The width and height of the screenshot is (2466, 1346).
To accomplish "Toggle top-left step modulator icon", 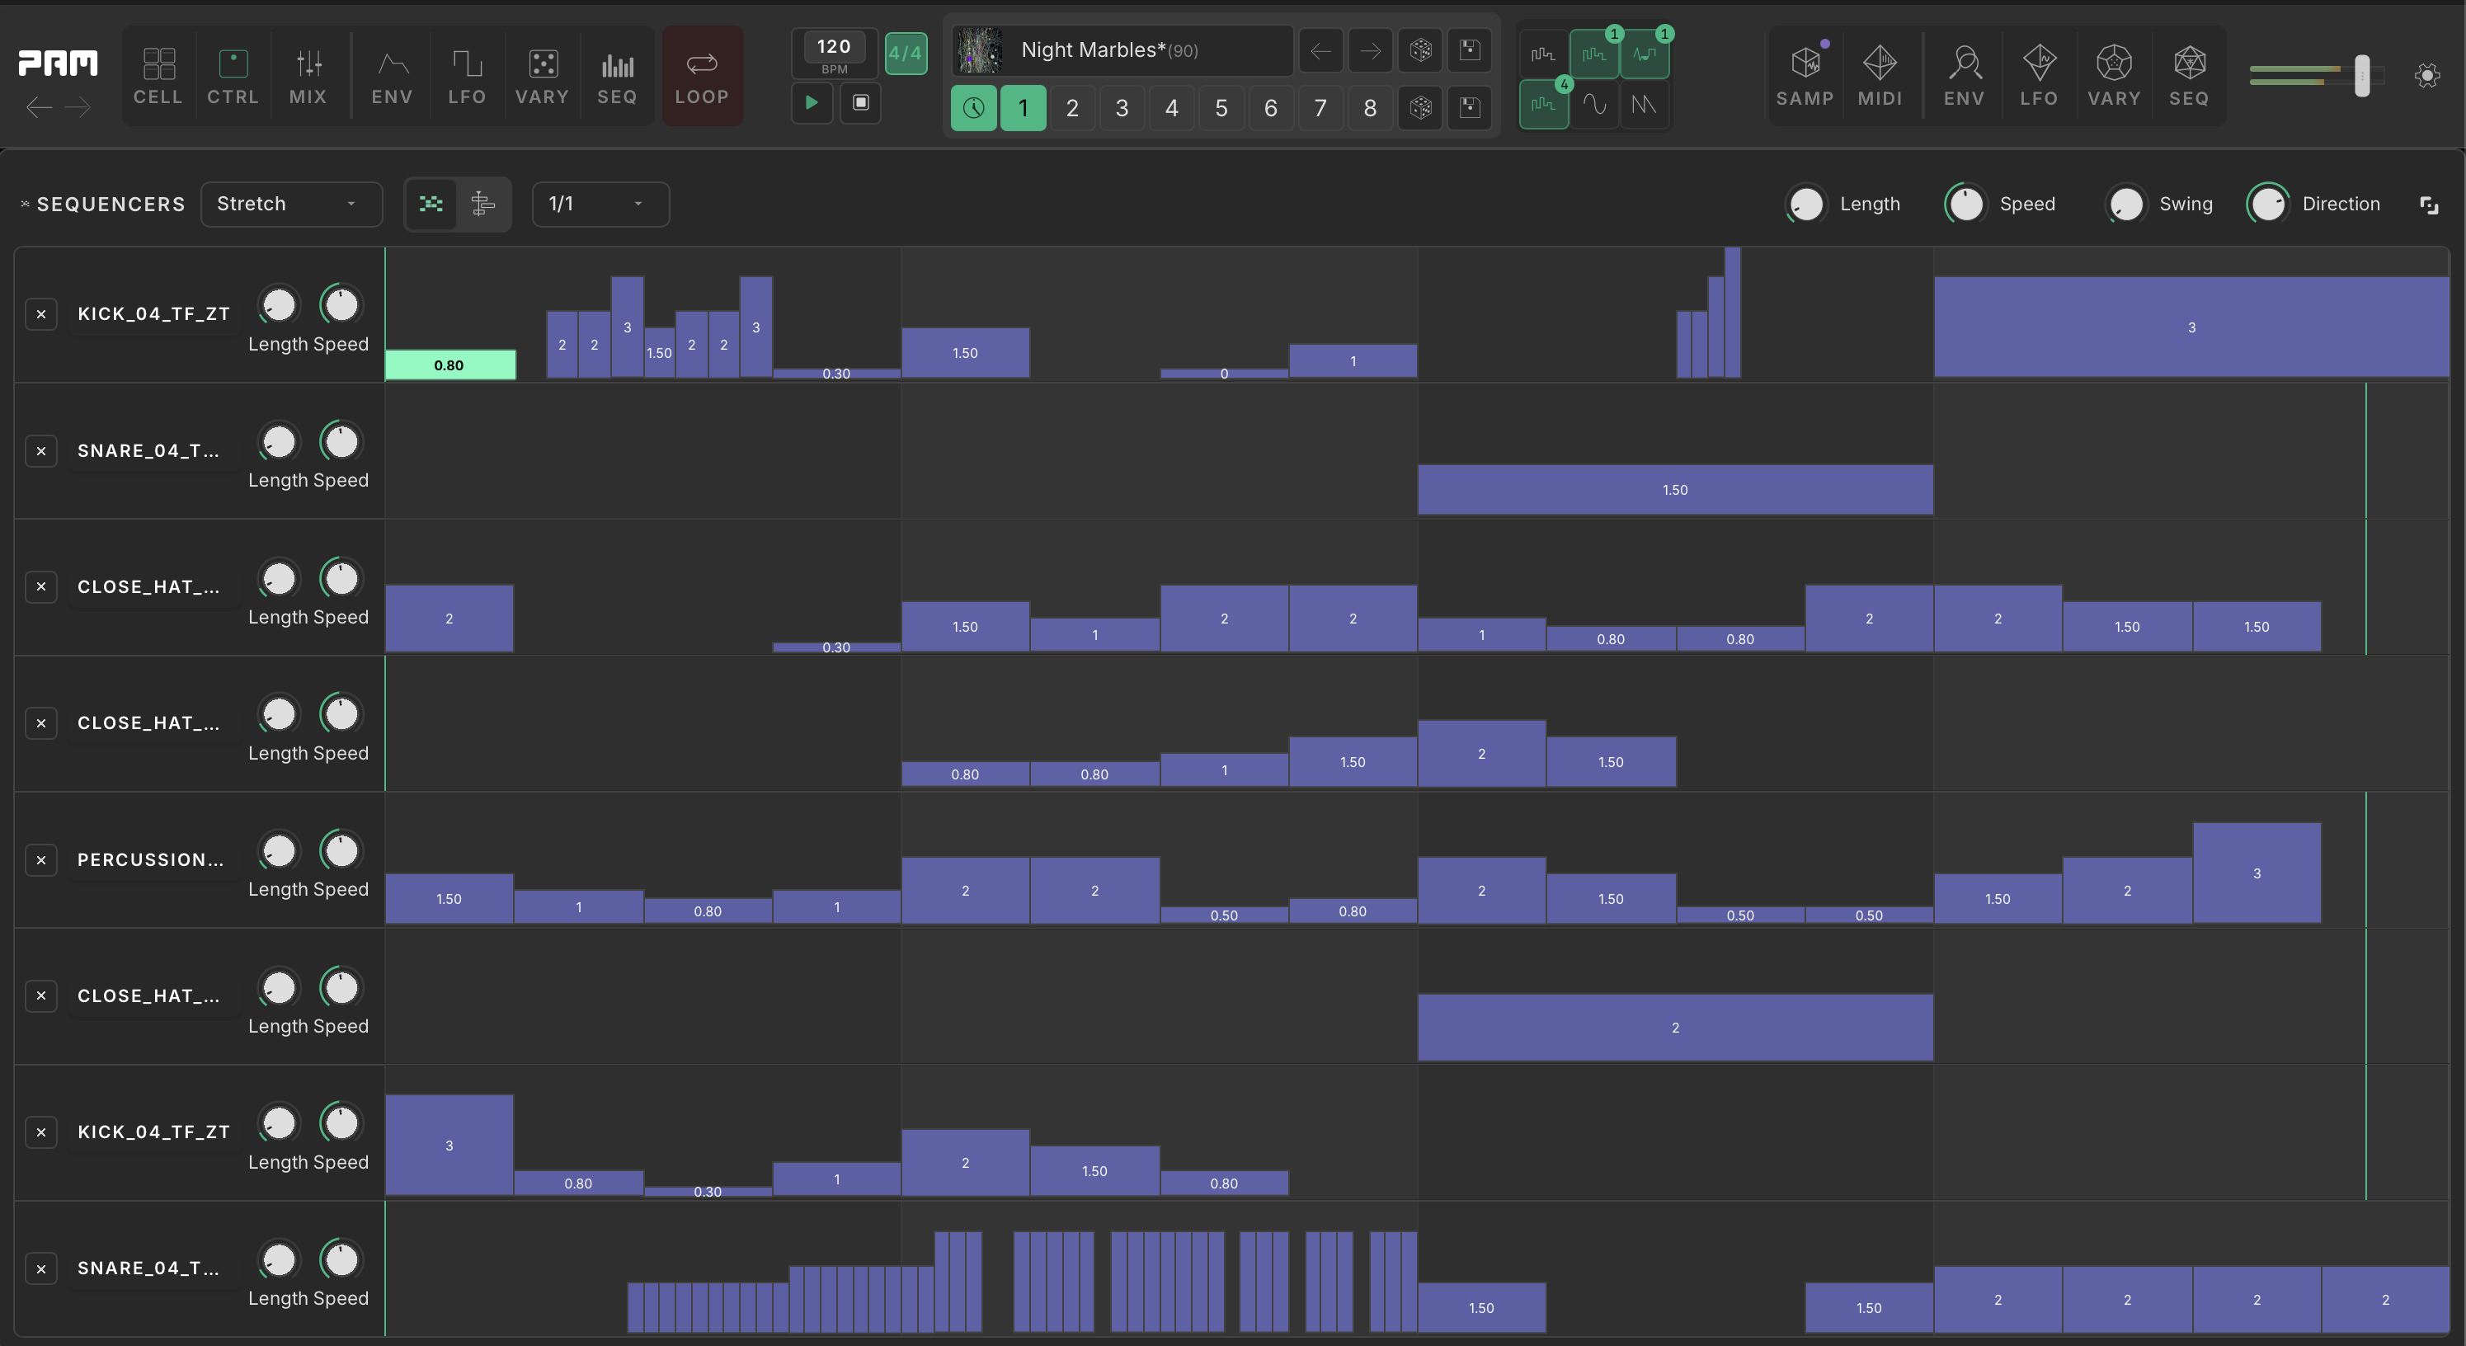I will click(1543, 54).
